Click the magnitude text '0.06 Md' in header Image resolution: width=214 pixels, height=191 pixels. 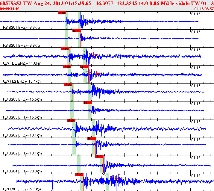click(x=158, y=3)
